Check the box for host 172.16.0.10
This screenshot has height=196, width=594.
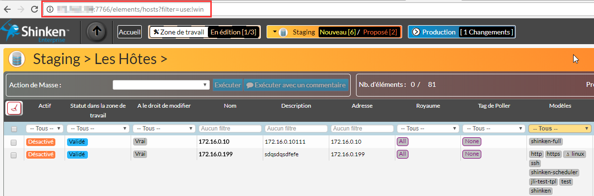tap(14, 142)
